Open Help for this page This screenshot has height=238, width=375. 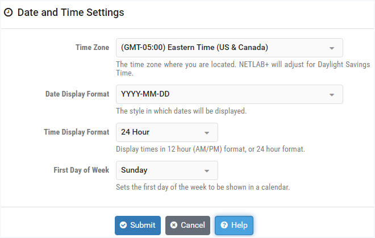[x=234, y=226]
